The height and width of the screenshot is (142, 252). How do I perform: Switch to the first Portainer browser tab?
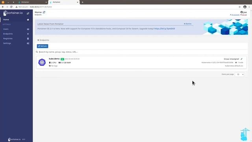tap(32, 2)
